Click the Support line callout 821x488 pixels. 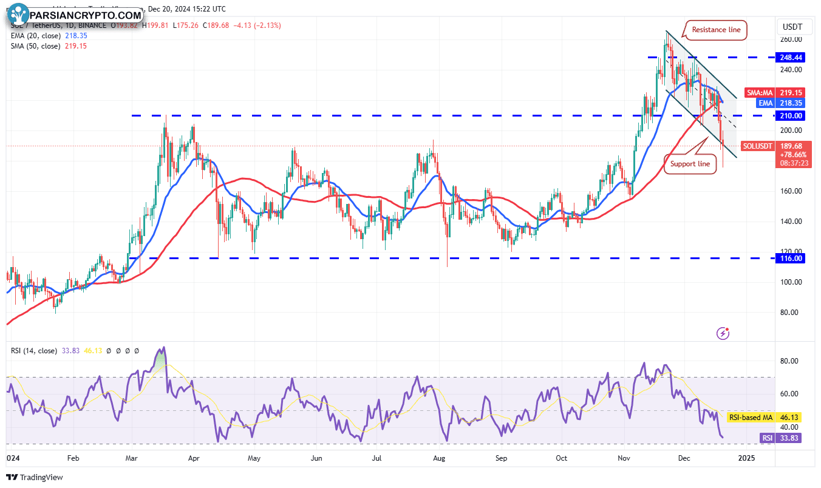690,164
